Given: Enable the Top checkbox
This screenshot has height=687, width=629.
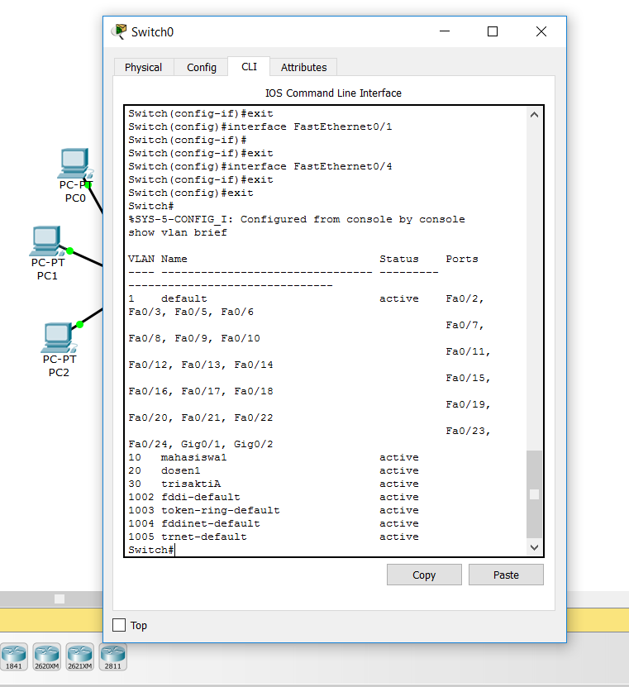Looking at the screenshot, I should click(x=119, y=625).
